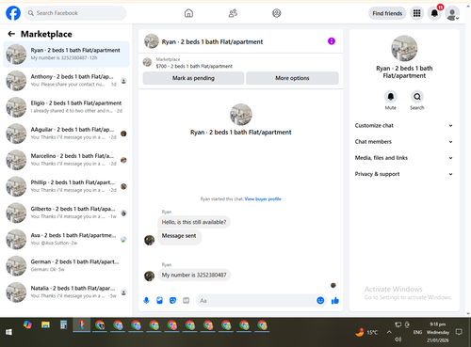The height and width of the screenshot is (347, 471).
Task: Attach a photo with the image icon
Action: tap(159, 301)
